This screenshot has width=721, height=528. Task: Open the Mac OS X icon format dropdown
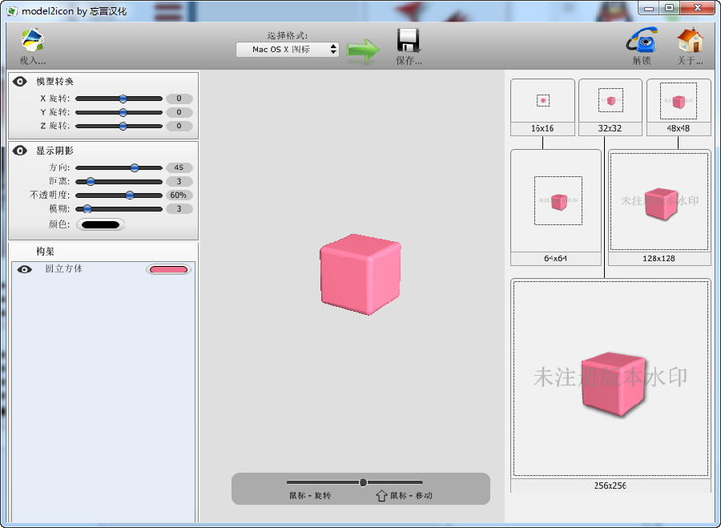tap(288, 50)
